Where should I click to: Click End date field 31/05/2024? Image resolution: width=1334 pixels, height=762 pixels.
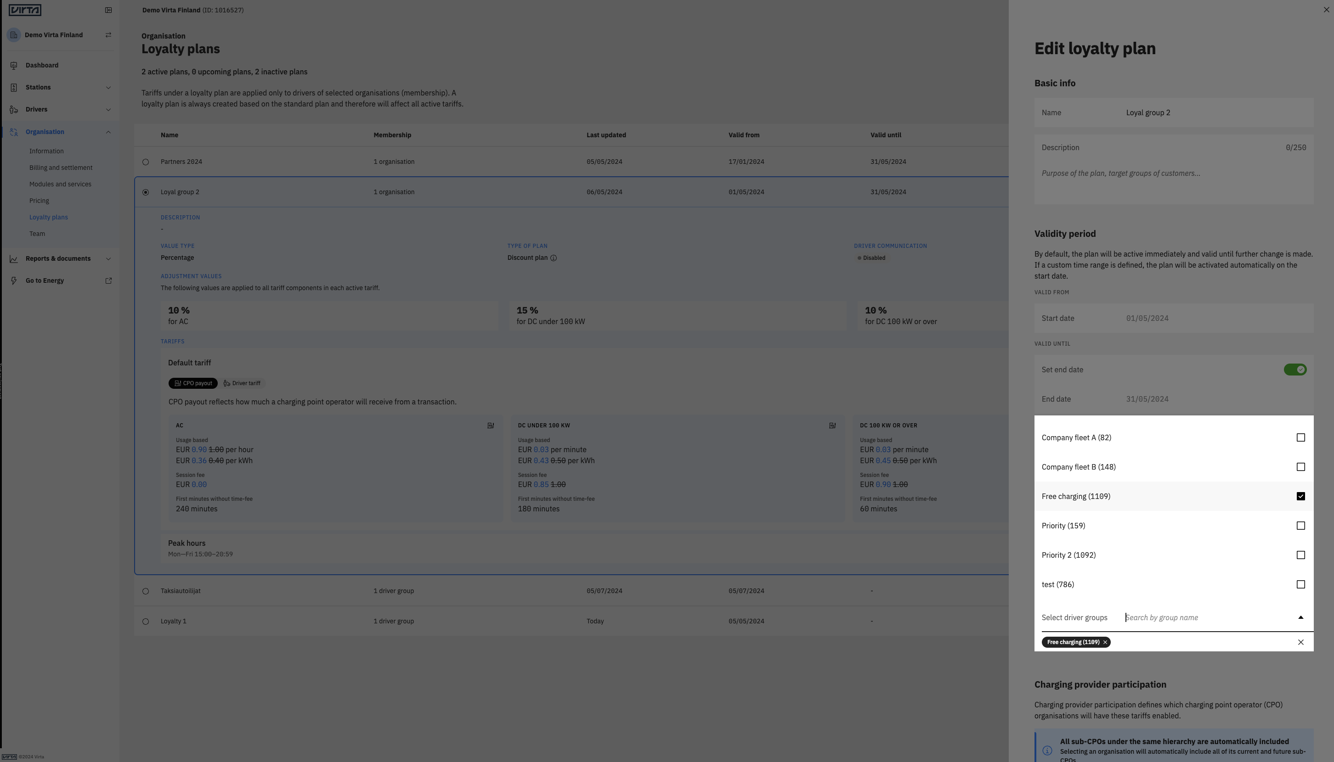[x=1173, y=399]
